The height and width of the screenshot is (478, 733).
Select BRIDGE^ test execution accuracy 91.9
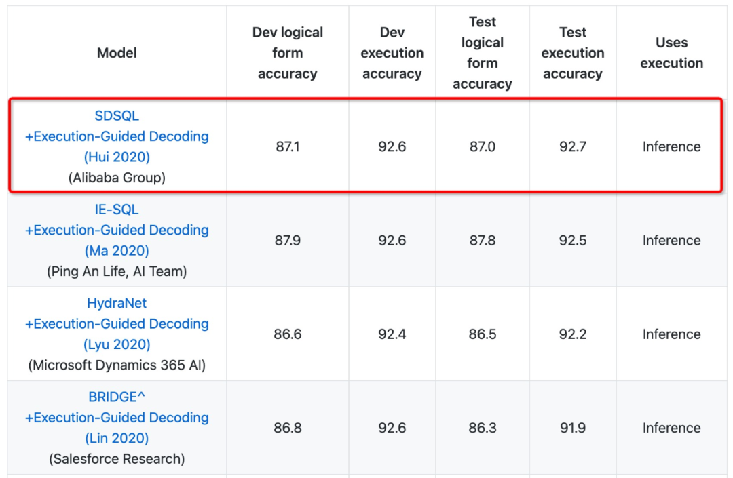573,428
